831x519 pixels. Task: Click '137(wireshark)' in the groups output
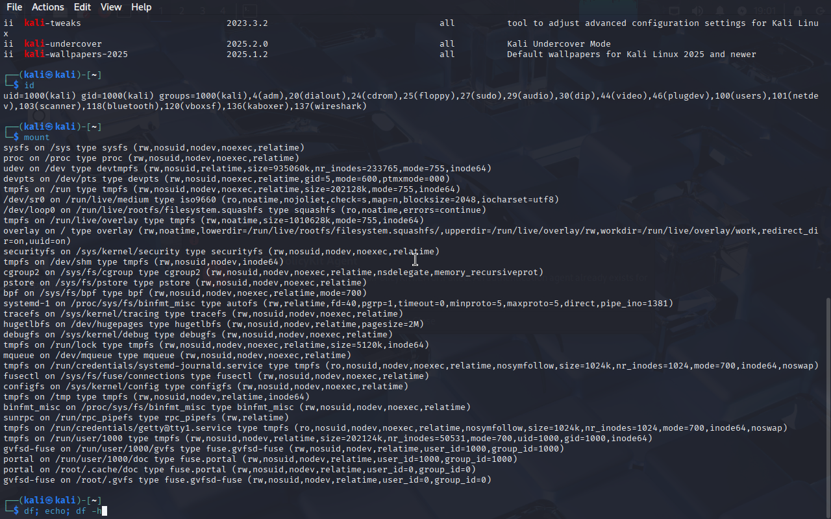click(x=330, y=106)
